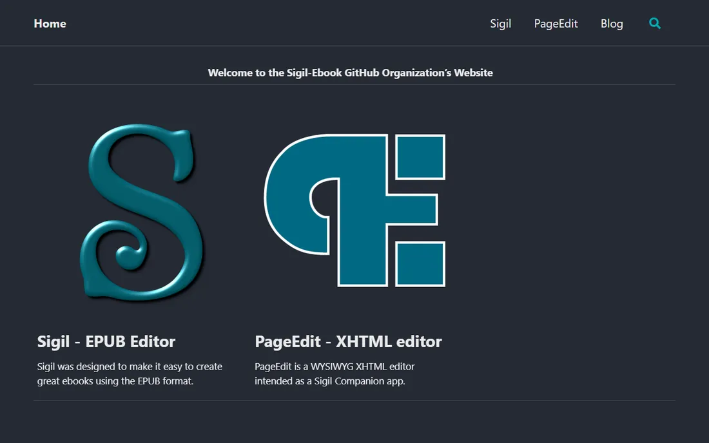Screen dimensions: 709x443
Task: Open the search magnifier icon
Action: coord(654,23)
